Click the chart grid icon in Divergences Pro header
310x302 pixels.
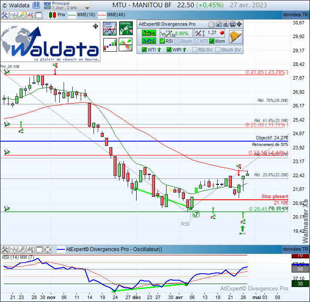[x=233, y=24]
